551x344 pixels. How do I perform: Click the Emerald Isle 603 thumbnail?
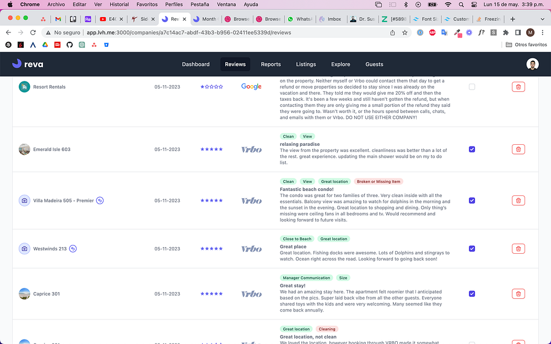click(x=24, y=149)
